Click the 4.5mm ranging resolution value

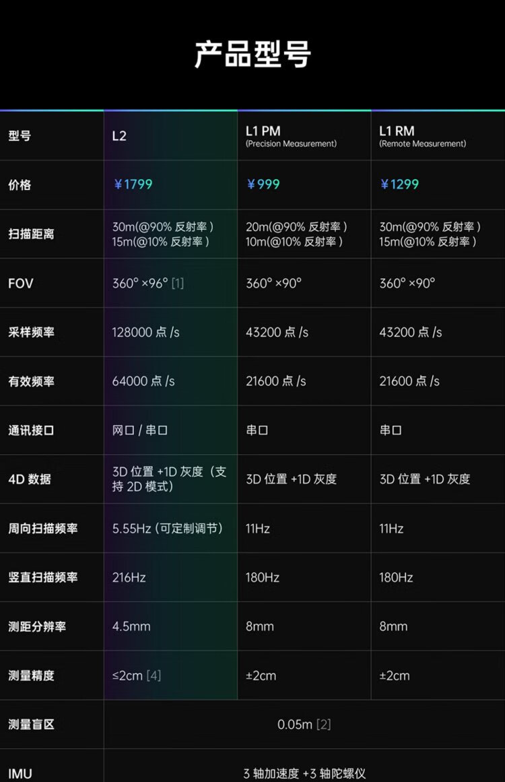[131, 626]
